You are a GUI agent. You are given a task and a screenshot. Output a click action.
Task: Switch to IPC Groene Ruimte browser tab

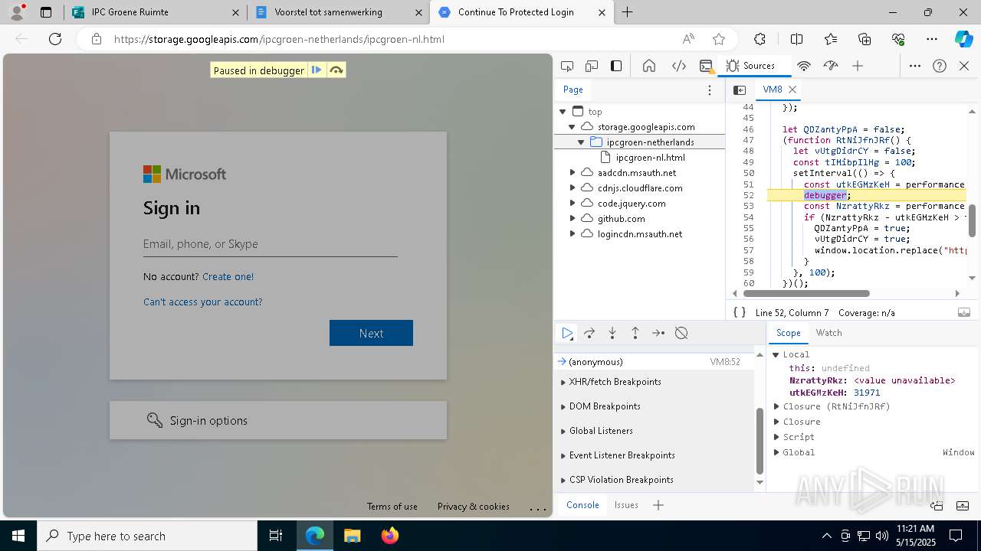pos(153,12)
